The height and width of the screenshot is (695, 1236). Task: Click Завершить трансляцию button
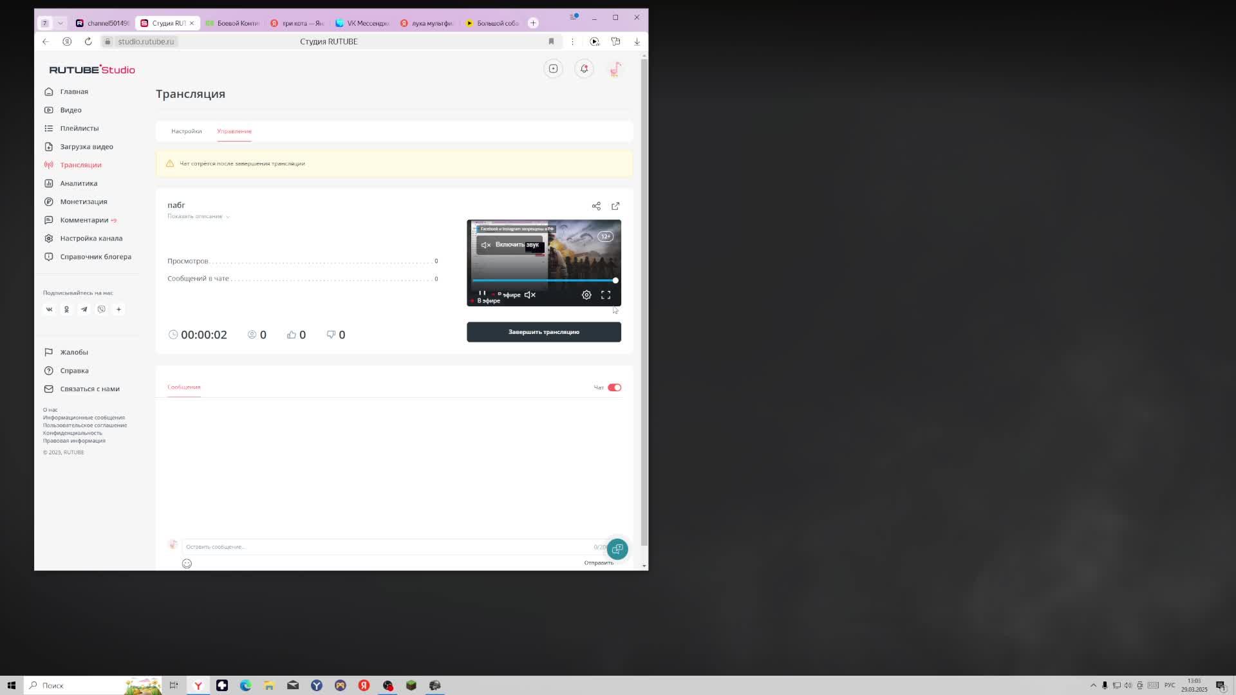point(543,332)
